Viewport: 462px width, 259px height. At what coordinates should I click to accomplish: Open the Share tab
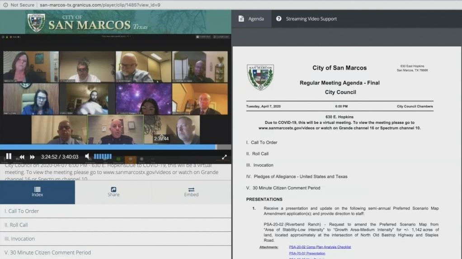[113, 192]
